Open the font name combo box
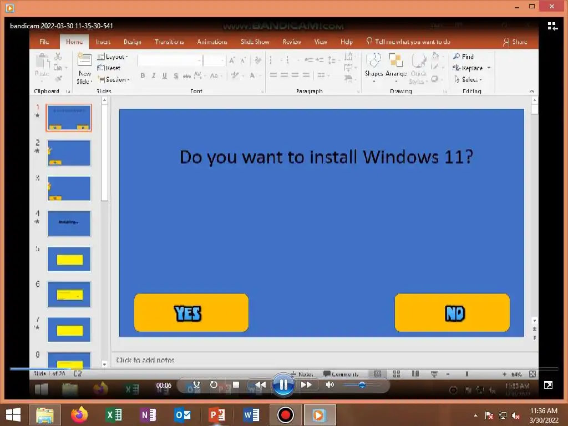 [x=170, y=60]
